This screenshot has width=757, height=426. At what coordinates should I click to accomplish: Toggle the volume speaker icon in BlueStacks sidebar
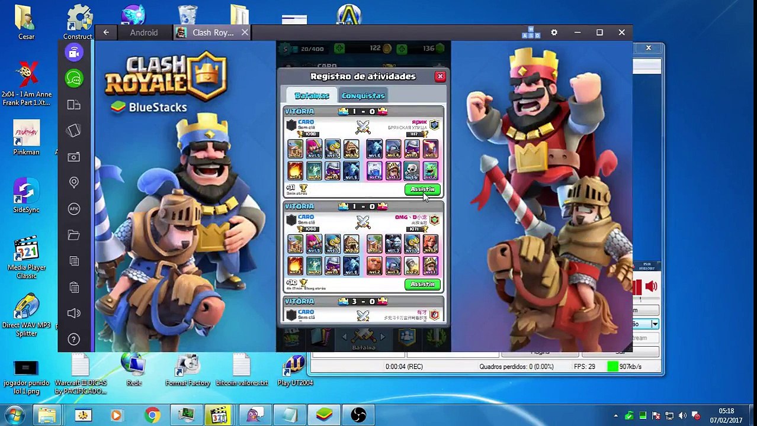click(74, 313)
